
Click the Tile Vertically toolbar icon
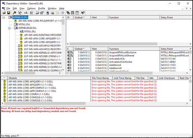point(77,13)
